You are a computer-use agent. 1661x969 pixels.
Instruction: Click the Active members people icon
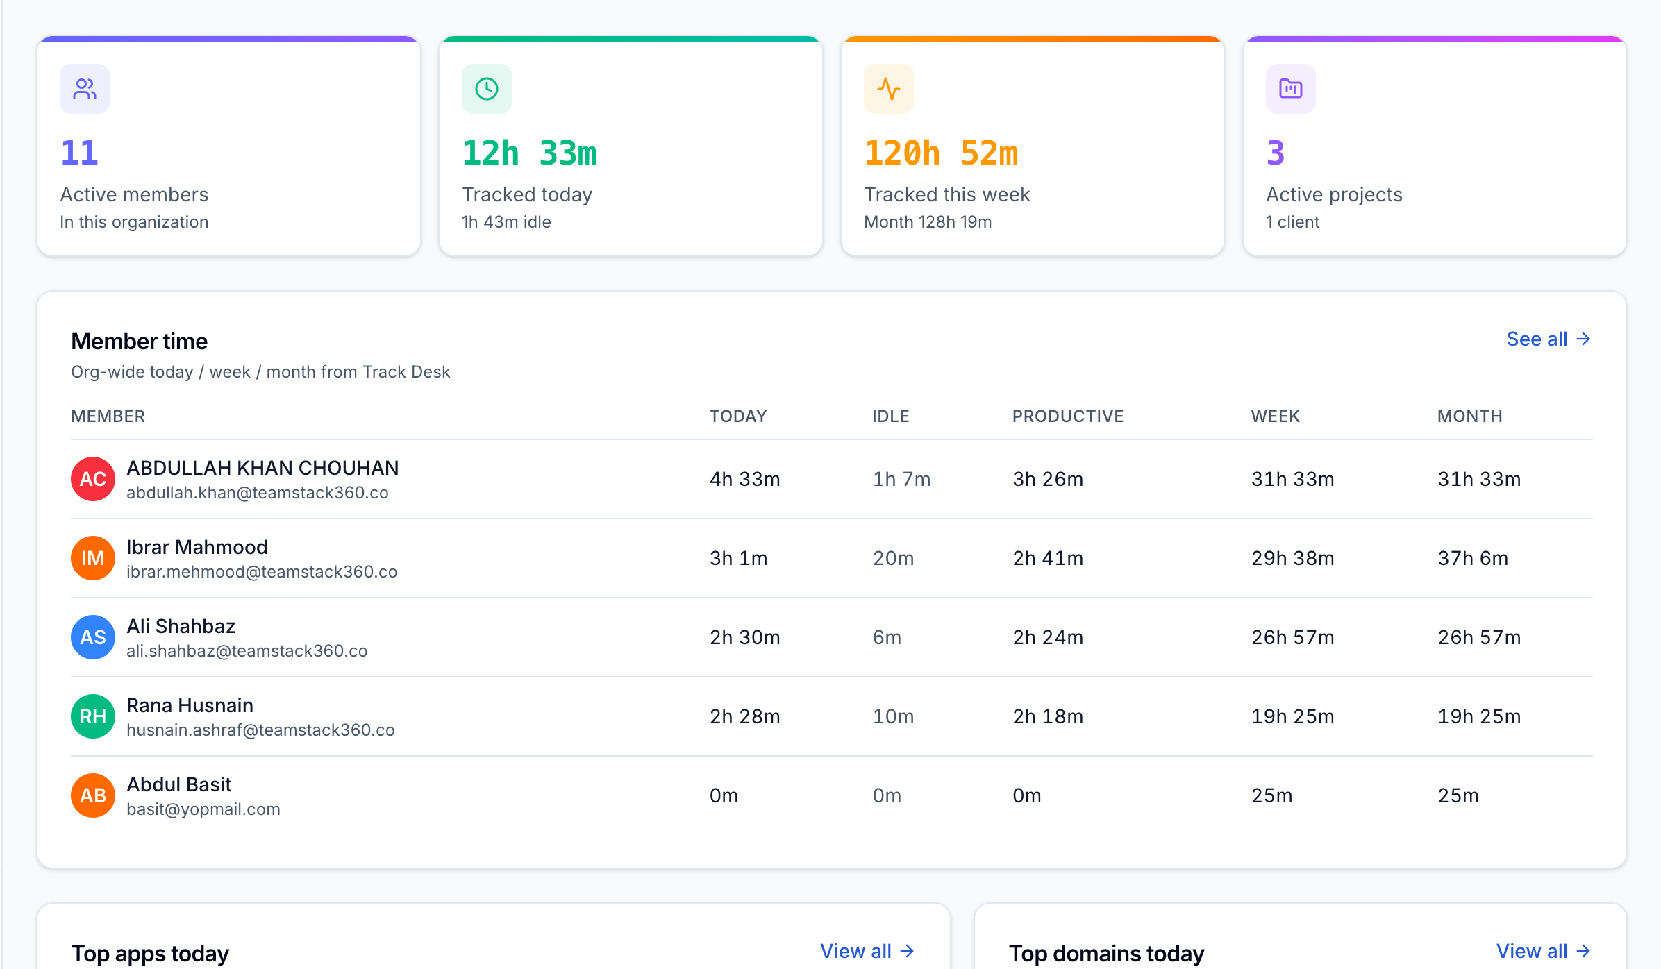pyautogui.click(x=85, y=89)
